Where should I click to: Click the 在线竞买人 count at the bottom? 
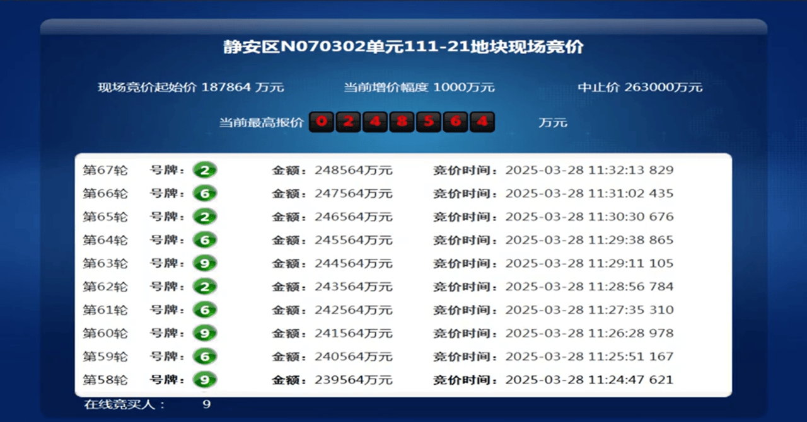[206, 404]
